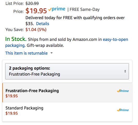Click the packaging dropdown up-down arrows
Viewport: 138px width, 125px height.
pyautogui.click(x=125, y=71)
